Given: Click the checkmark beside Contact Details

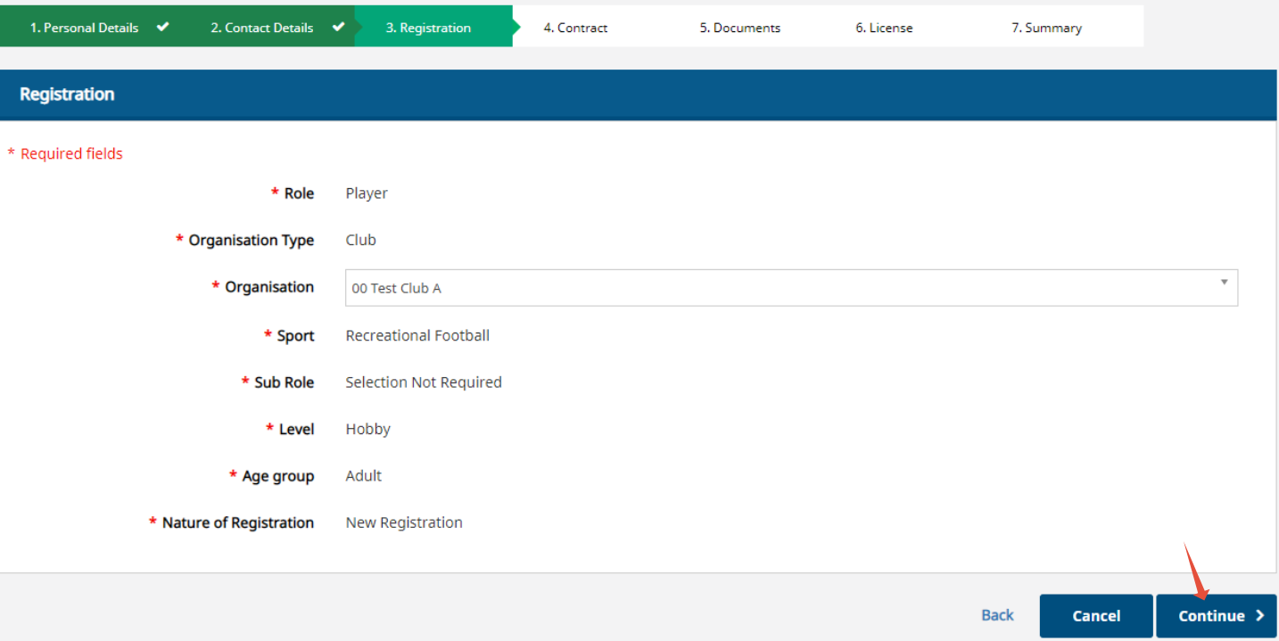Looking at the screenshot, I should click(x=338, y=27).
